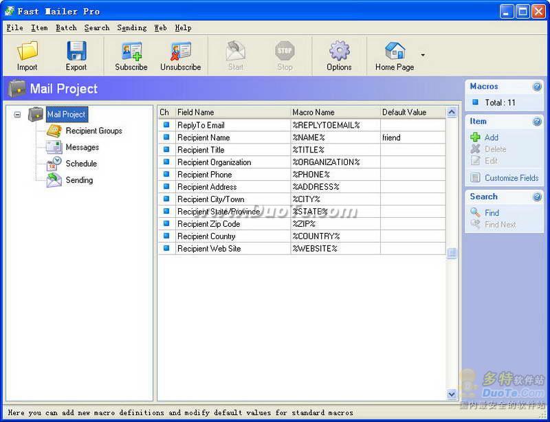The image size is (550, 422).
Task: Toggle the Recipient Address row check box
Action: tap(166, 186)
